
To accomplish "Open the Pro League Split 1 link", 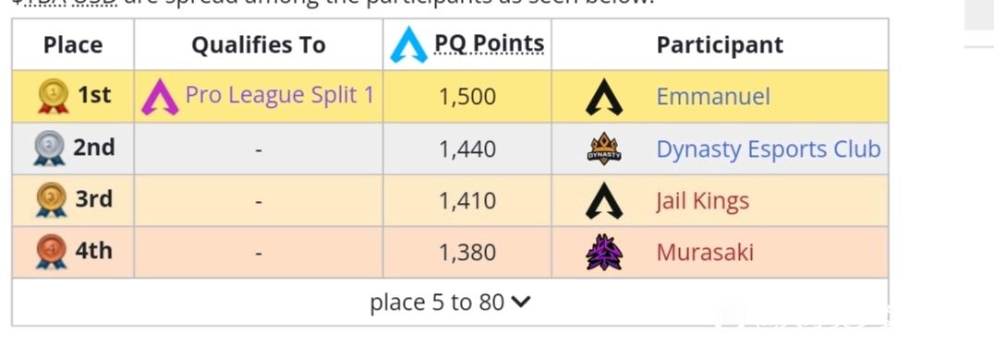I will [x=280, y=95].
